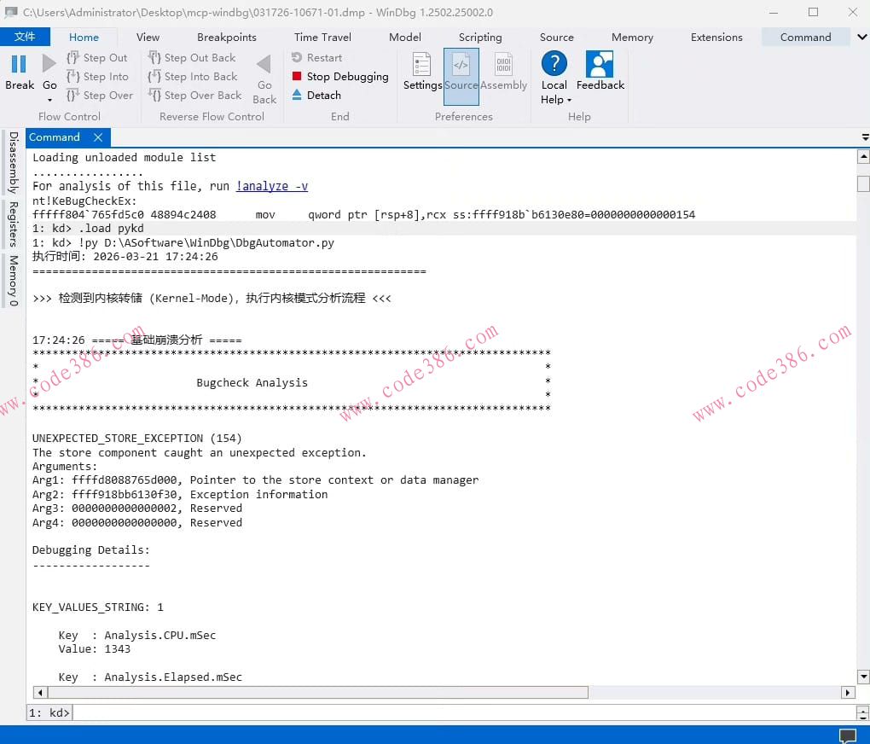This screenshot has height=744, width=870.
Task: Click the Break execution icon
Action: pyautogui.click(x=19, y=64)
